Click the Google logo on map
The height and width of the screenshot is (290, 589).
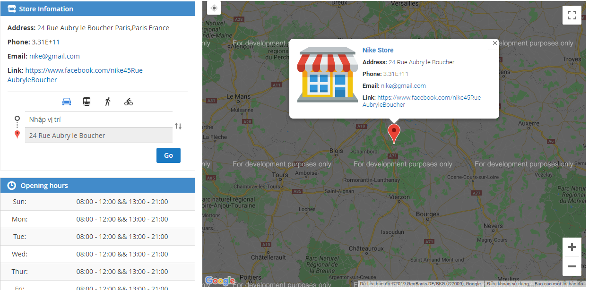click(220, 281)
